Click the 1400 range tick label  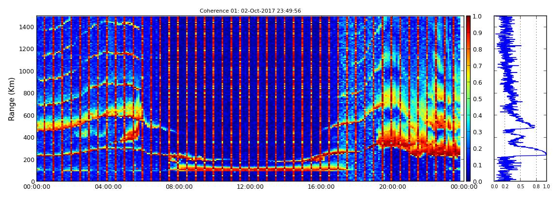[x=27, y=27]
